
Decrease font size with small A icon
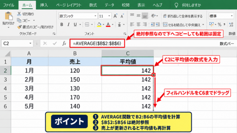click(122, 16)
